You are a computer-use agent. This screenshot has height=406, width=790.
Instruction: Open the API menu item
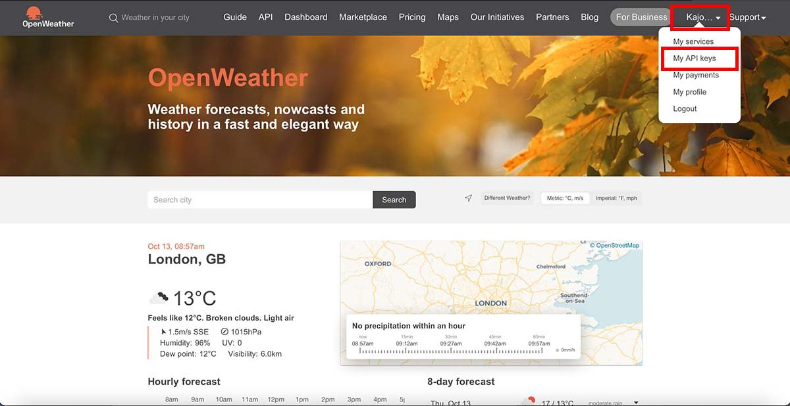pos(265,17)
